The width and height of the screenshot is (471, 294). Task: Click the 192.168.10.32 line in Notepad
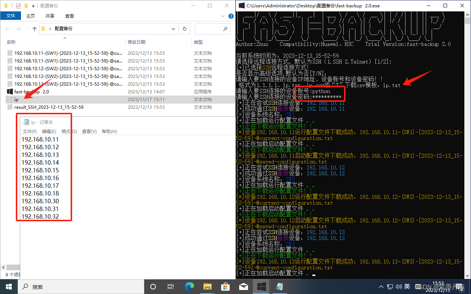pos(40,217)
